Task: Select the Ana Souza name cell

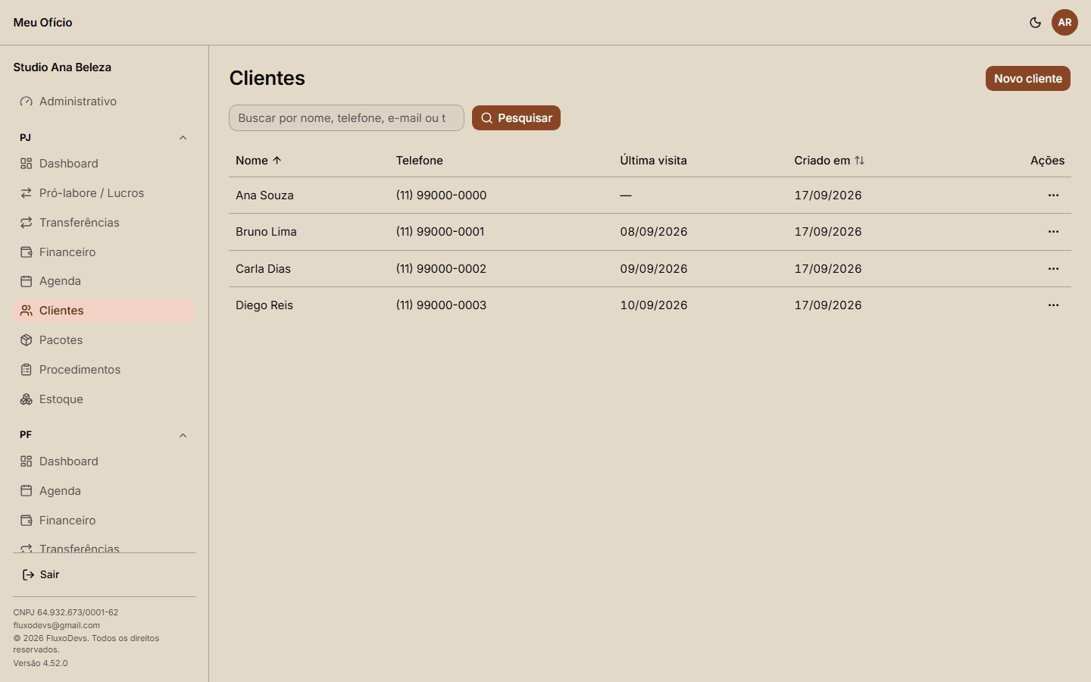Action: (264, 196)
